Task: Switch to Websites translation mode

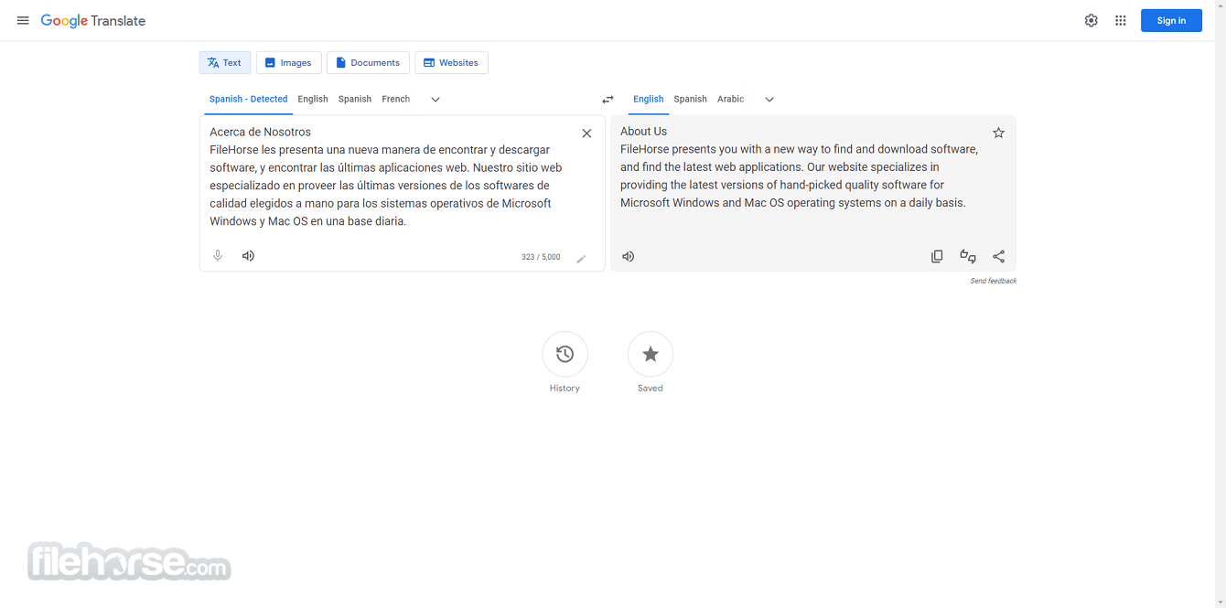Action: click(451, 63)
